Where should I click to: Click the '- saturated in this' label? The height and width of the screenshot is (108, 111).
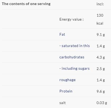(x=74, y=46)
